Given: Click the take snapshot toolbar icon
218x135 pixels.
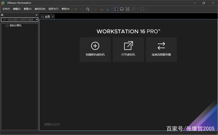Looking at the screenshot, I should tap(96, 9).
